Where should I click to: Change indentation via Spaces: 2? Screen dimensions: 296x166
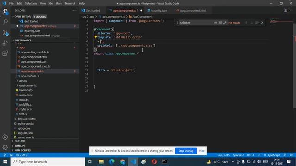click(238, 155)
